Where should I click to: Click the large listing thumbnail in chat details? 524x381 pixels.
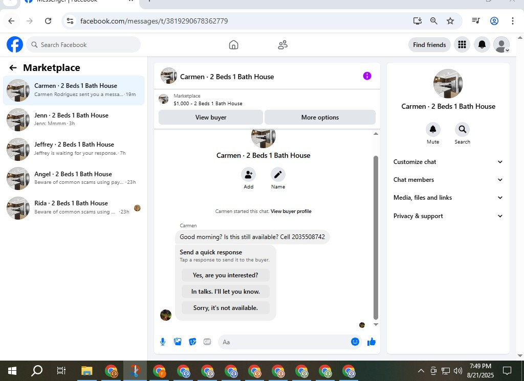click(x=448, y=84)
